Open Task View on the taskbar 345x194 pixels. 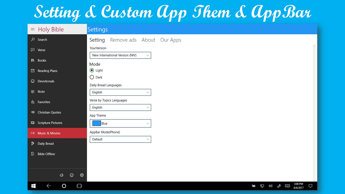(79, 186)
